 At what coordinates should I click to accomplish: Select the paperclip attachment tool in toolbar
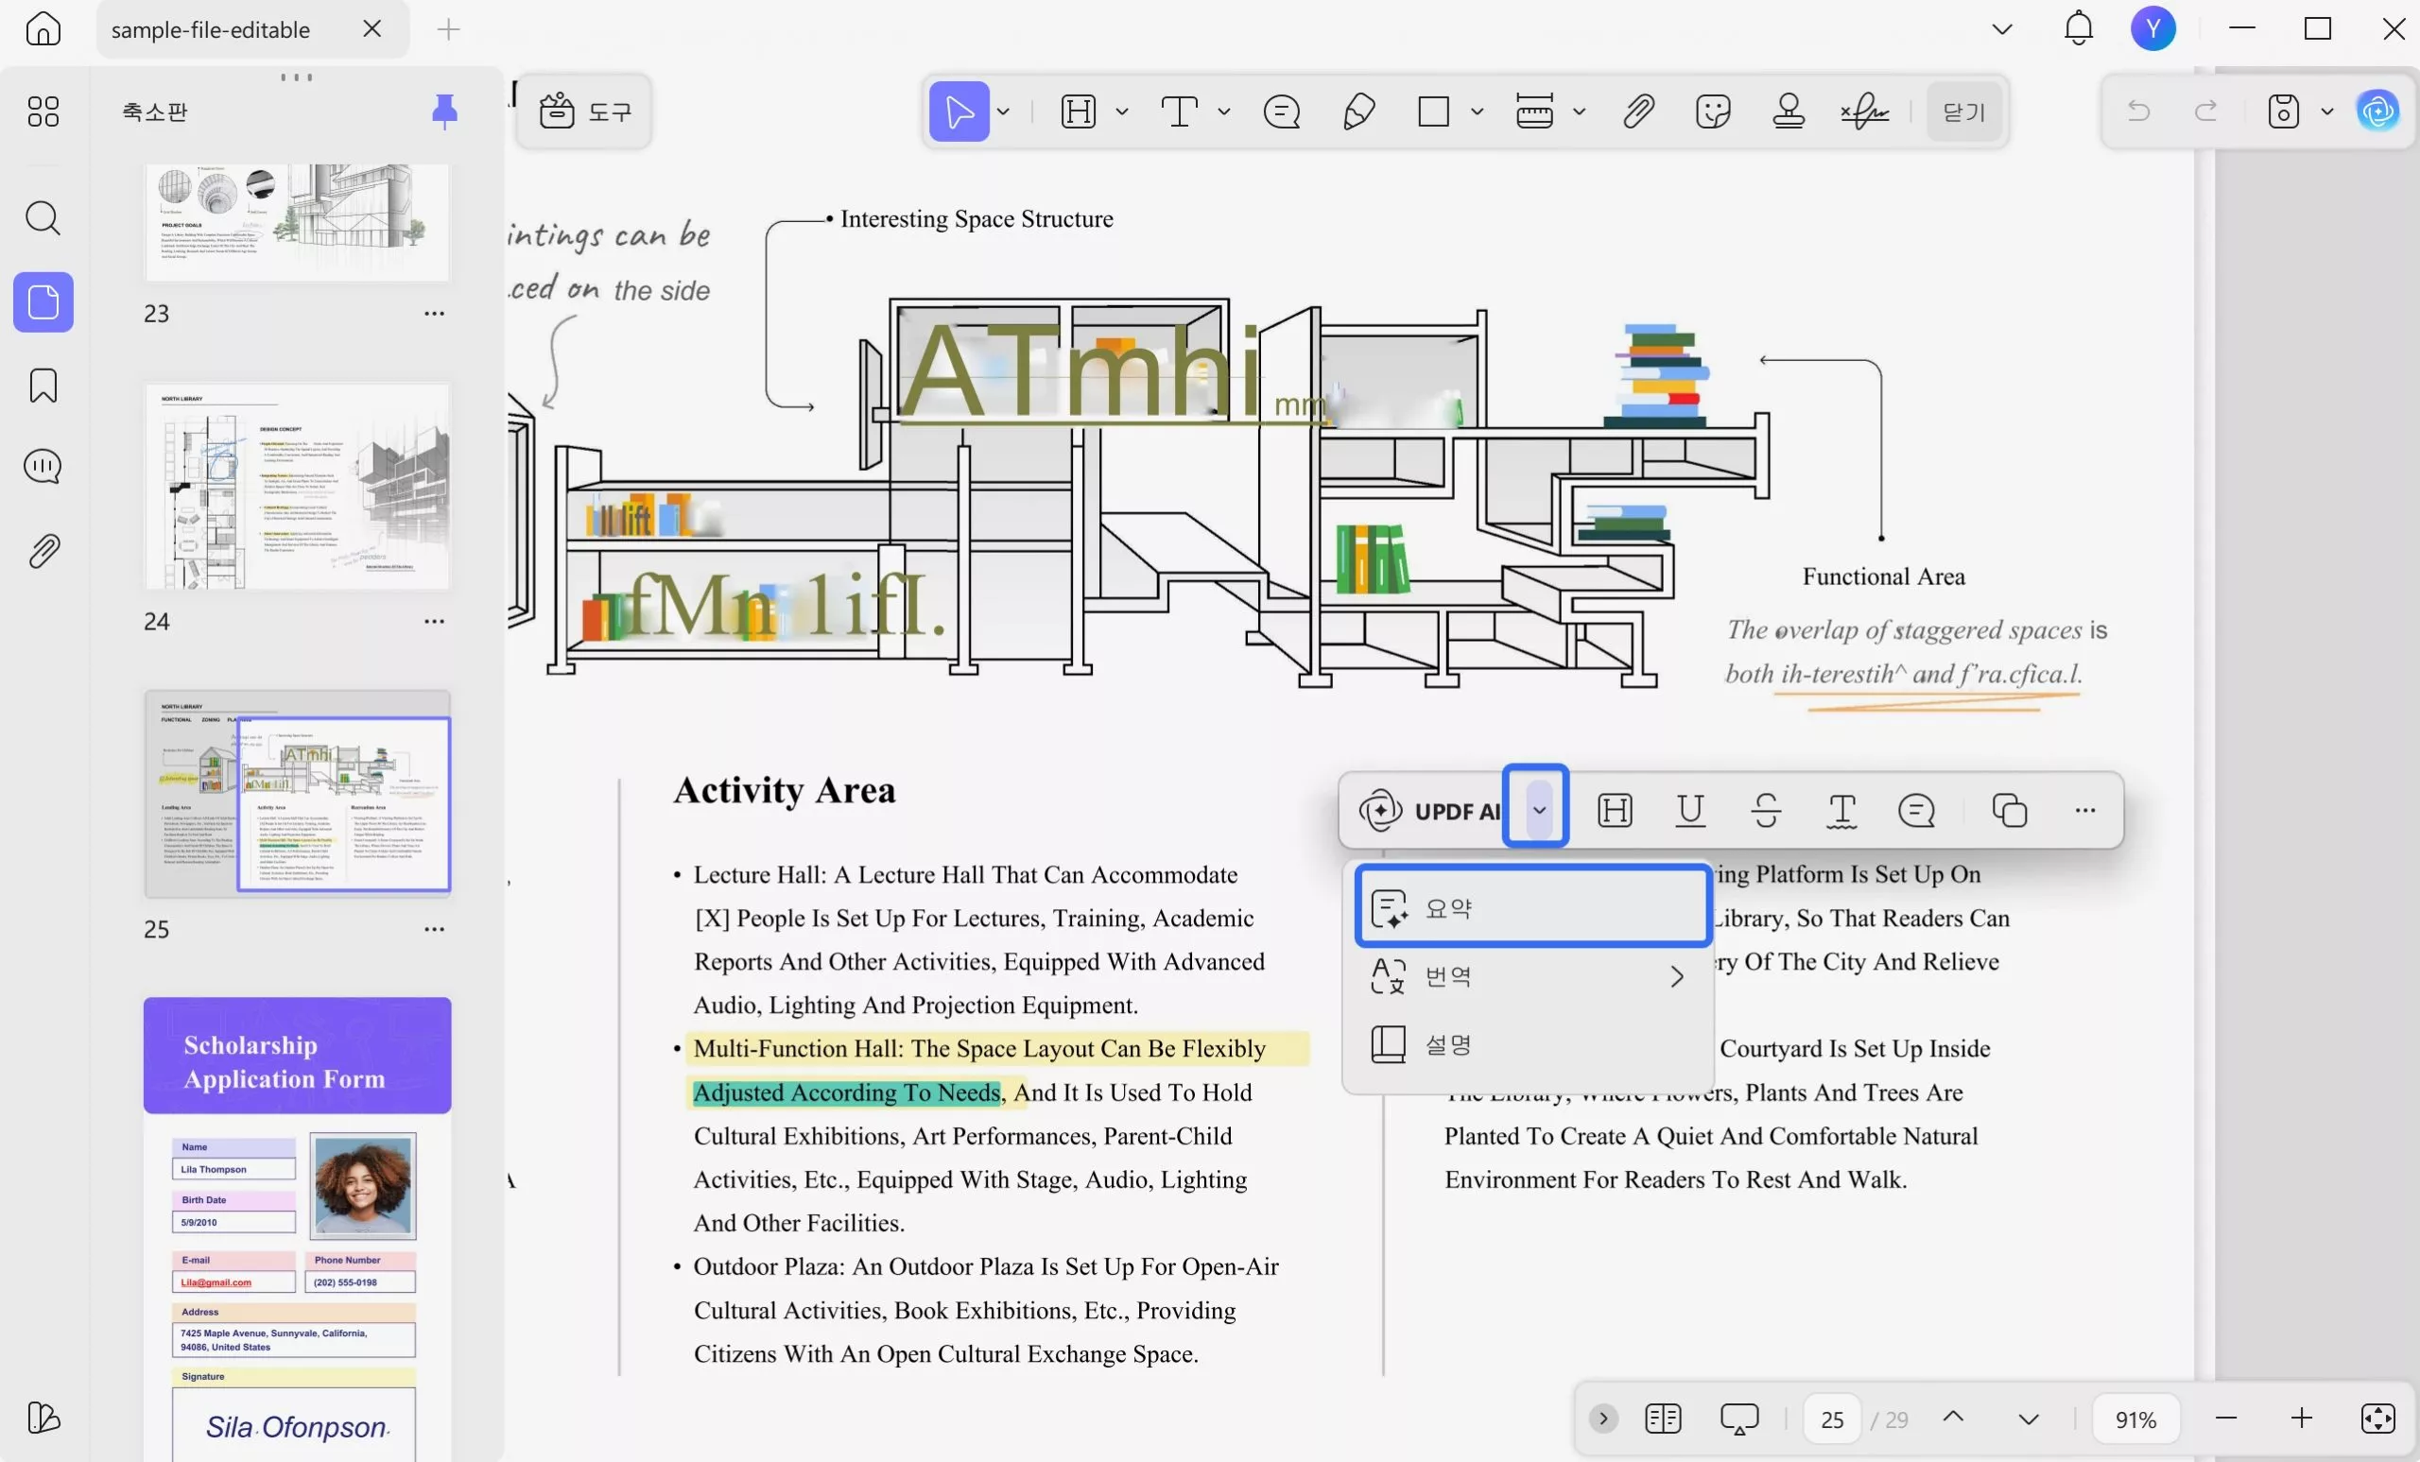(x=1638, y=111)
